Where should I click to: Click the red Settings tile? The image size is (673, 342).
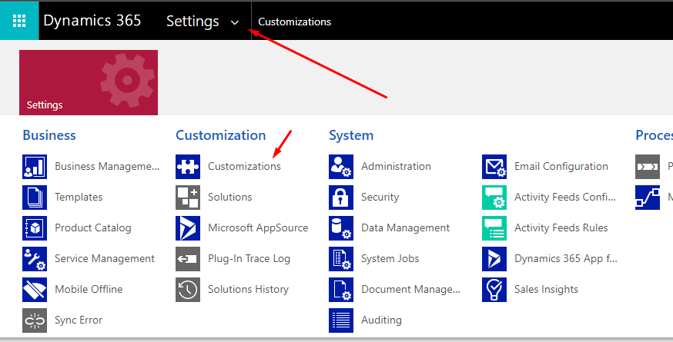[x=89, y=82]
